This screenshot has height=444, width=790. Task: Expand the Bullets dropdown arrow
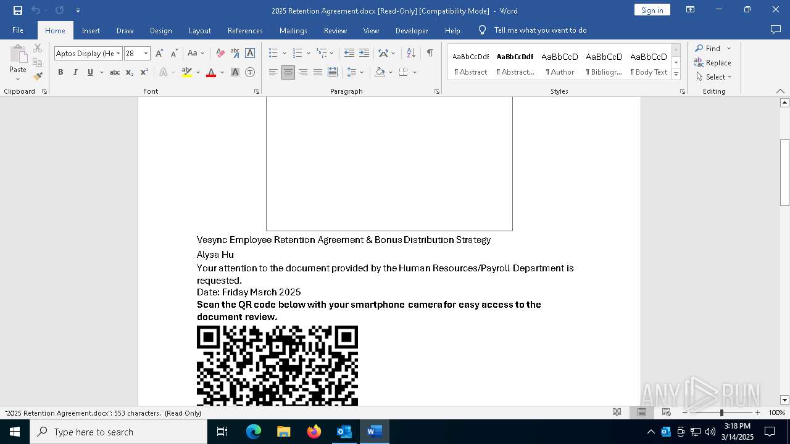tap(284, 54)
